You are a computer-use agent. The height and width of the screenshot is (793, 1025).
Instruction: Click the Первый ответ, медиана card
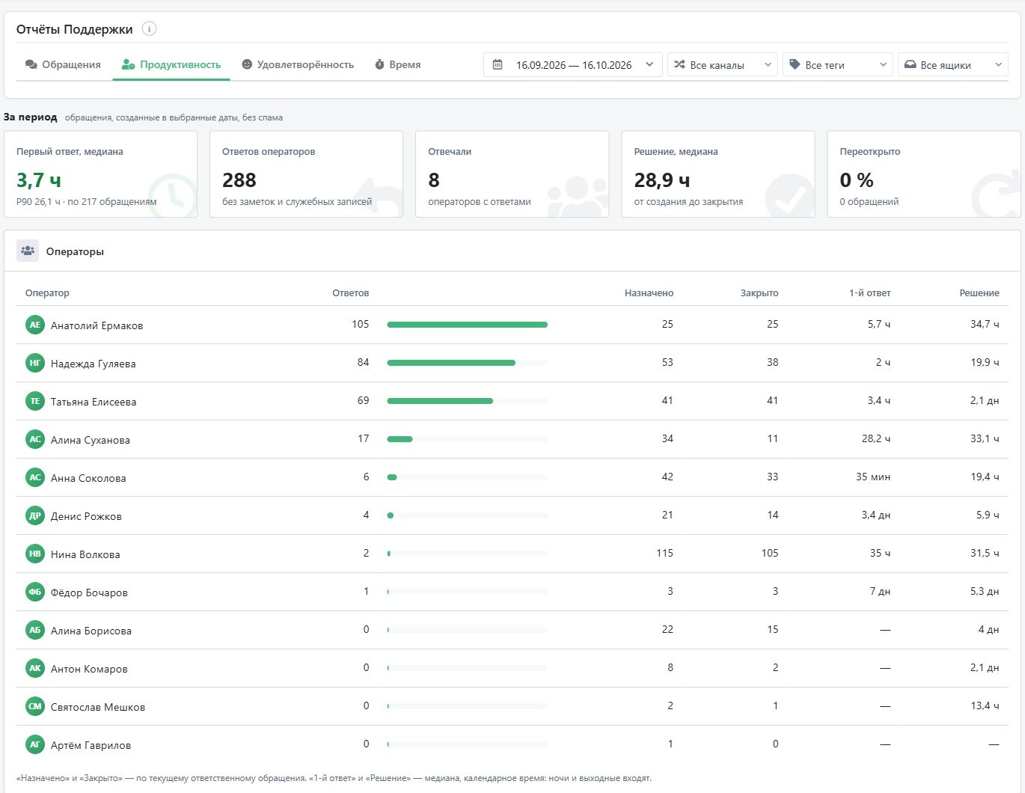(101, 174)
